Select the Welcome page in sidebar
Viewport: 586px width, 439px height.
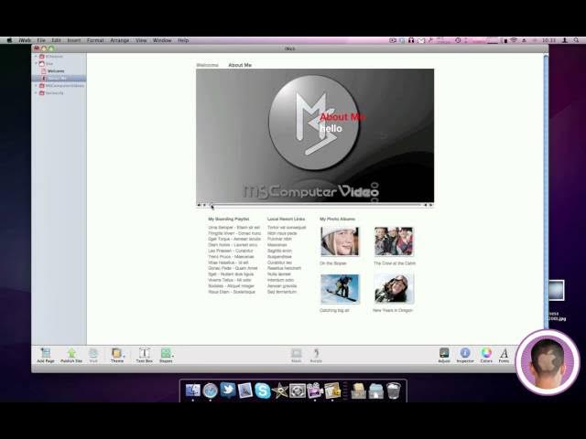[56, 70]
